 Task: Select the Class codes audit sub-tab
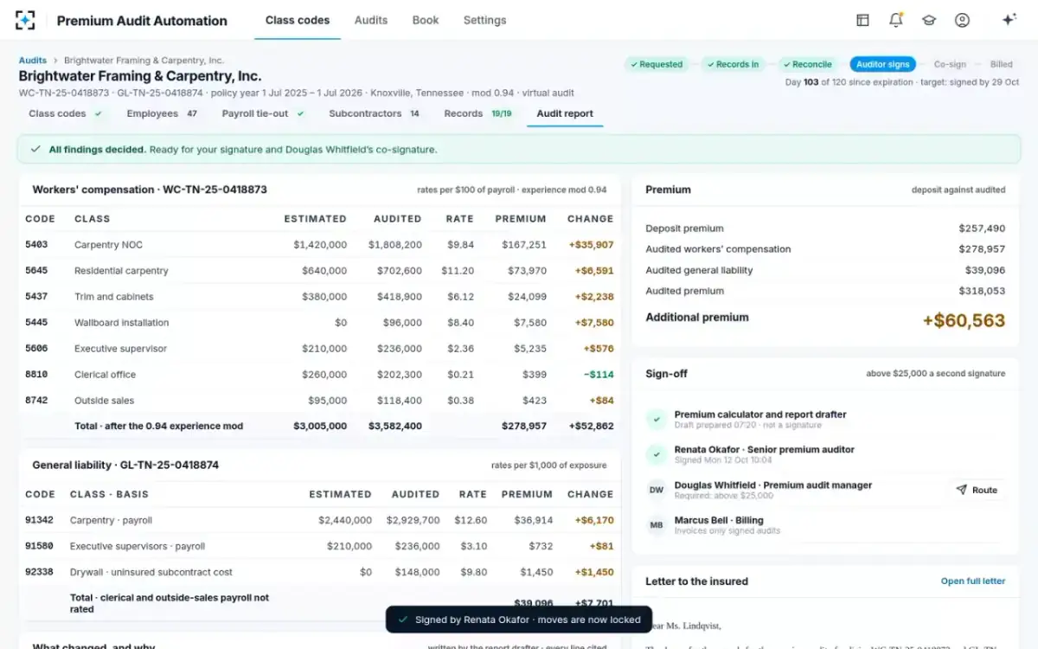tap(66, 113)
